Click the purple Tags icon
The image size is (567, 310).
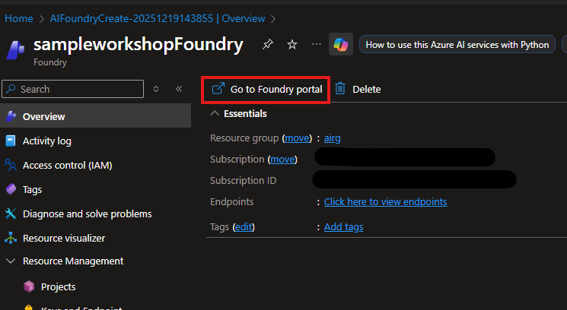tap(11, 189)
